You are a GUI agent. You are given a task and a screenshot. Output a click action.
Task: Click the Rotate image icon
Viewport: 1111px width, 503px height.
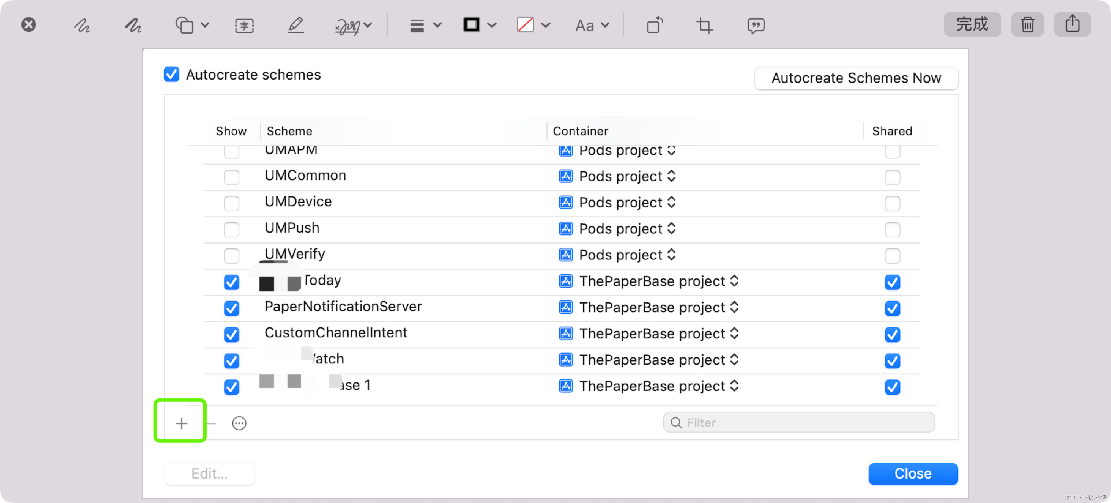click(x=654, y=25)
